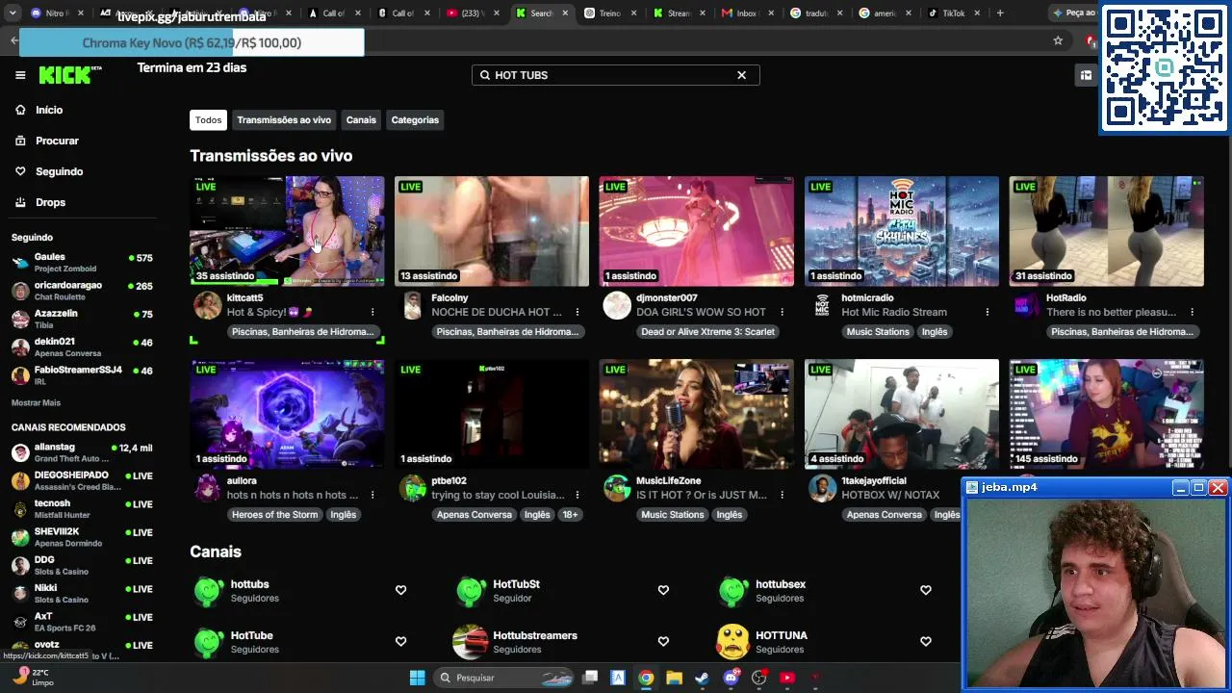1232x693 pixels.
Task: Go to Kick home via logo
Action: [69, 74]
